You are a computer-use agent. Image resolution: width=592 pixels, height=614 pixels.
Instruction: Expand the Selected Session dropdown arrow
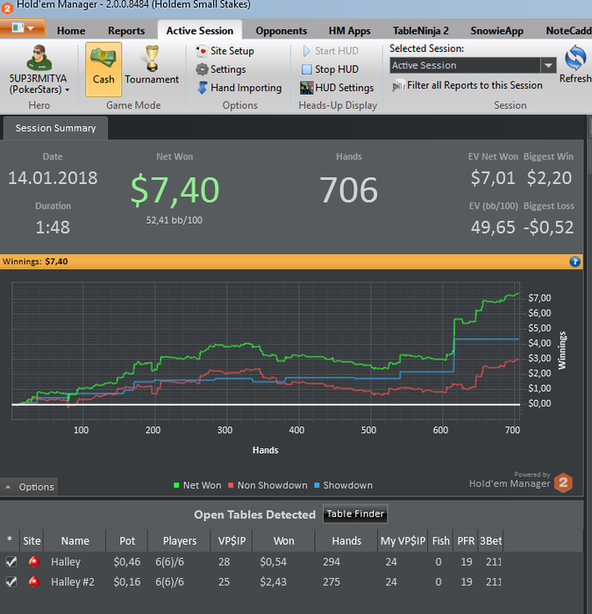point(548,66)
